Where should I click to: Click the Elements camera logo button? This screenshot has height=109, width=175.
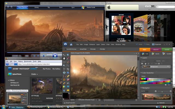click(66, 44)
